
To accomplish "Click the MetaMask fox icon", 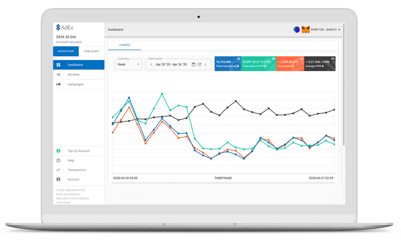I will coord(305,30).
